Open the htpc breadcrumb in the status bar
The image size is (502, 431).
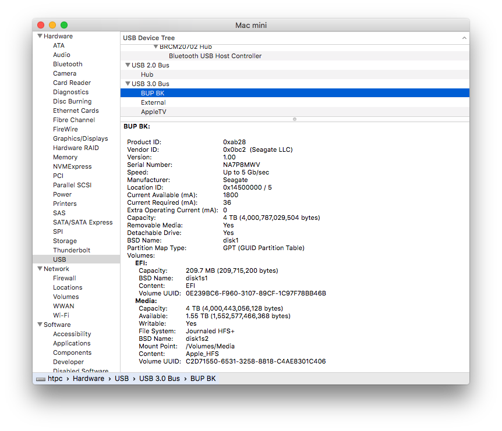pyautogui.click(x=55, y=378)
